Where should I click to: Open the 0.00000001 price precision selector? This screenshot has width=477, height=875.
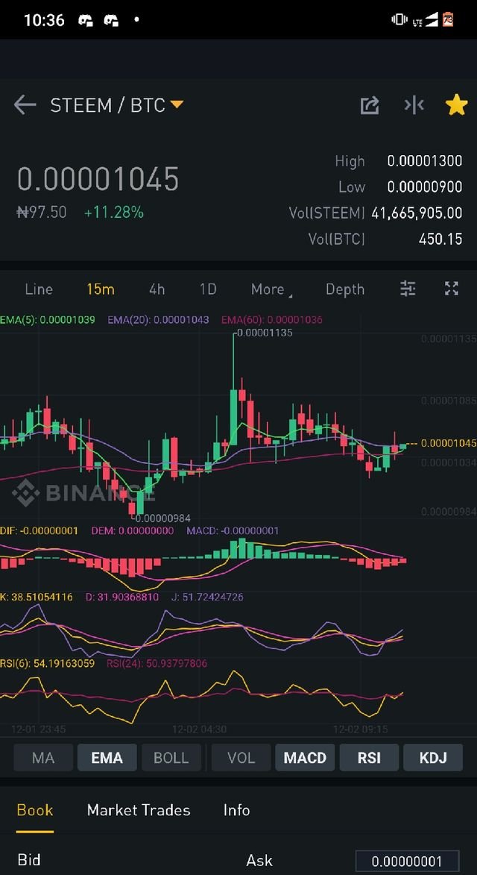[x=408, y=861]
